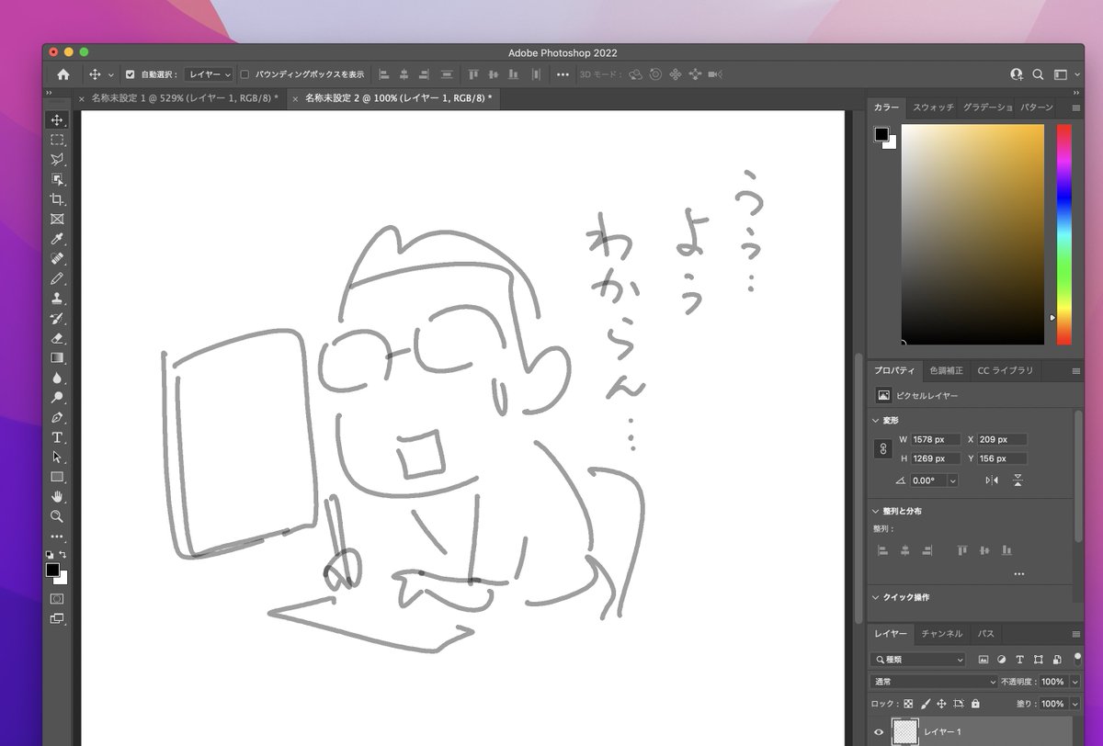Viewport: 1103px width, 746px height.
Task: Select the Blur tool
Action: tap(57, 378)
